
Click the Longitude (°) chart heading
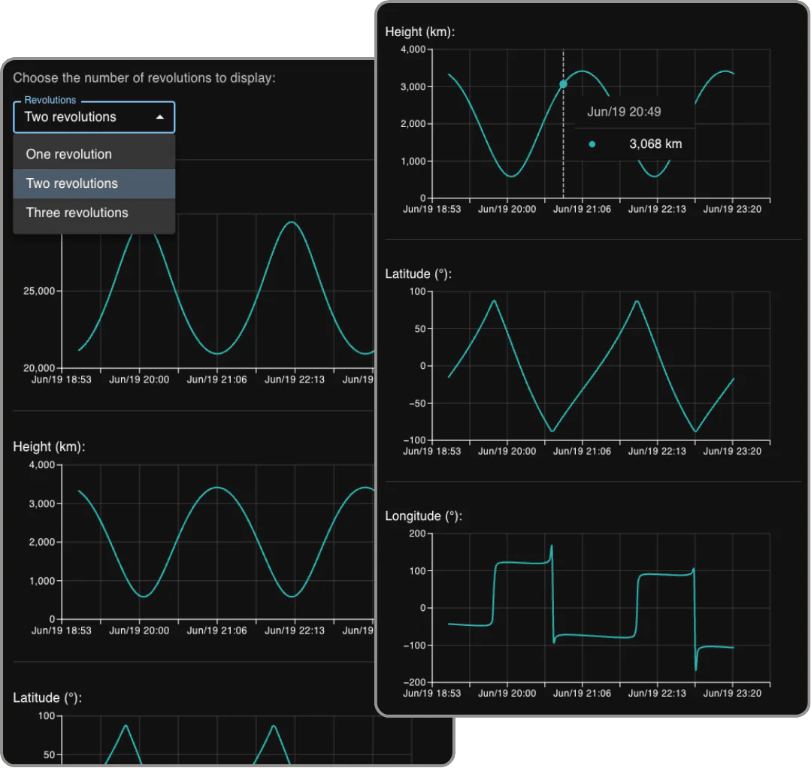[422, 516]
